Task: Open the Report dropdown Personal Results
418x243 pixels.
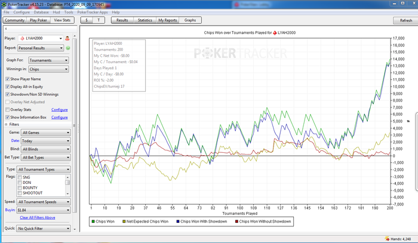Action: click(41, 48)
